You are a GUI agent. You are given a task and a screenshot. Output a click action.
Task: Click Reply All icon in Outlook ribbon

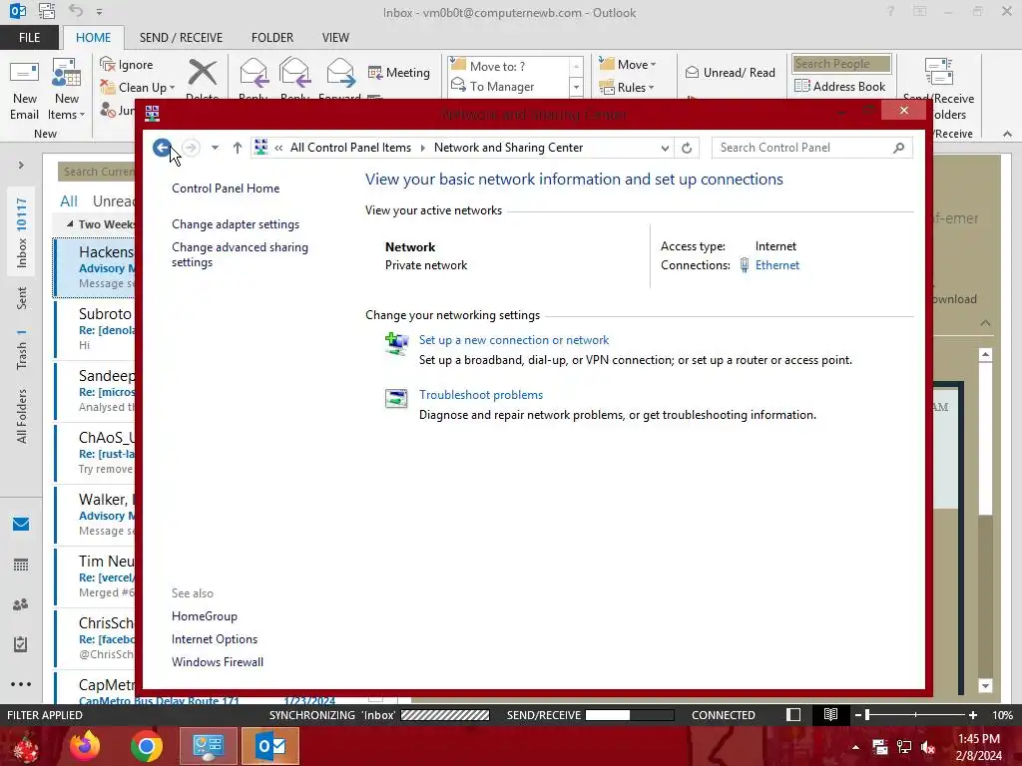coord(294,73)
